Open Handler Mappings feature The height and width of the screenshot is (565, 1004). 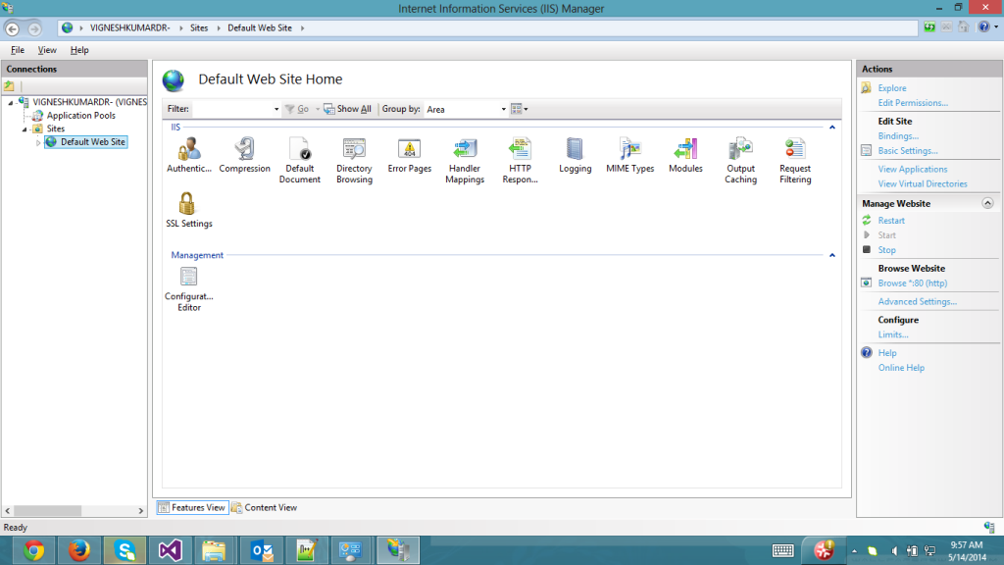click(x=465, y=150)
